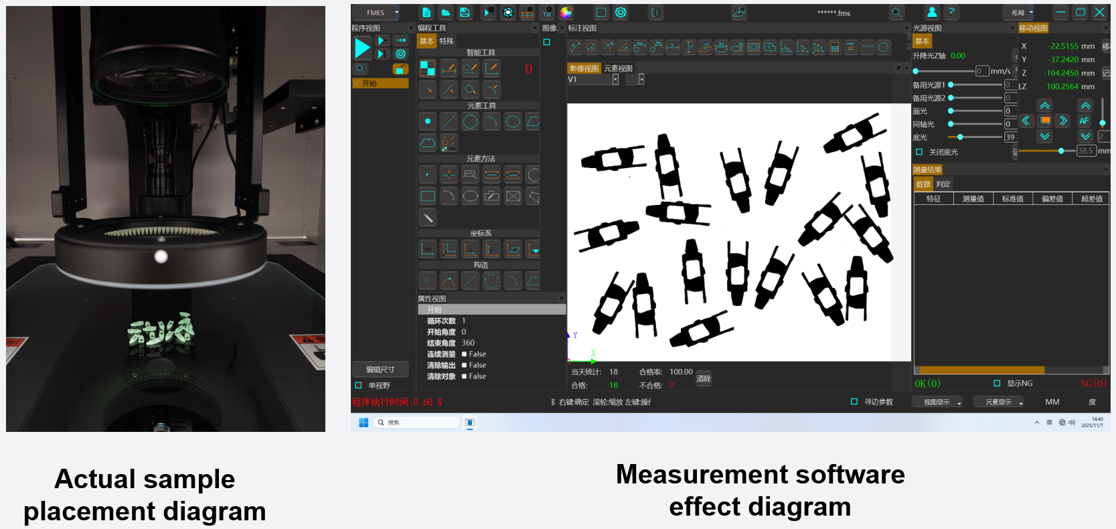Select the ellipse element tool
Image resolution: width=1116 pixels, height=529 pixels.
(x=513, y=121)
